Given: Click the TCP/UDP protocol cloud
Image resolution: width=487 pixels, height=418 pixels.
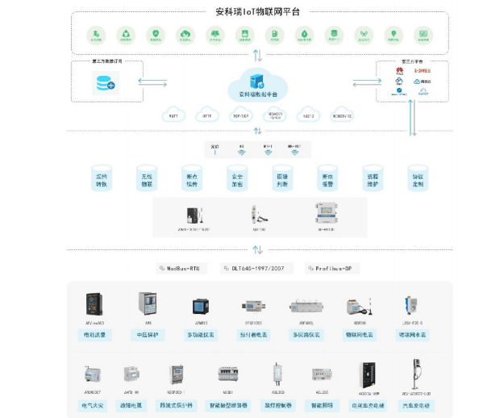Looking at the screenshot, I should click(240, 115).
